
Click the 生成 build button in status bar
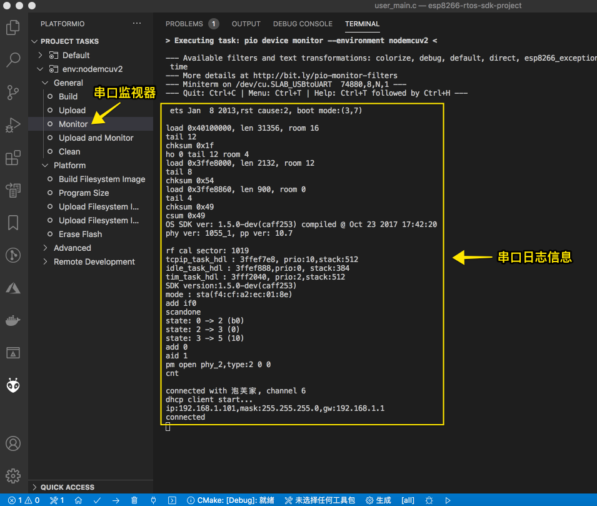point(378,500)
